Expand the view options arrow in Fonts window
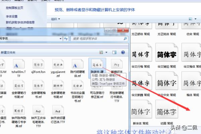The image size is (201, 134). coord(196,19)
